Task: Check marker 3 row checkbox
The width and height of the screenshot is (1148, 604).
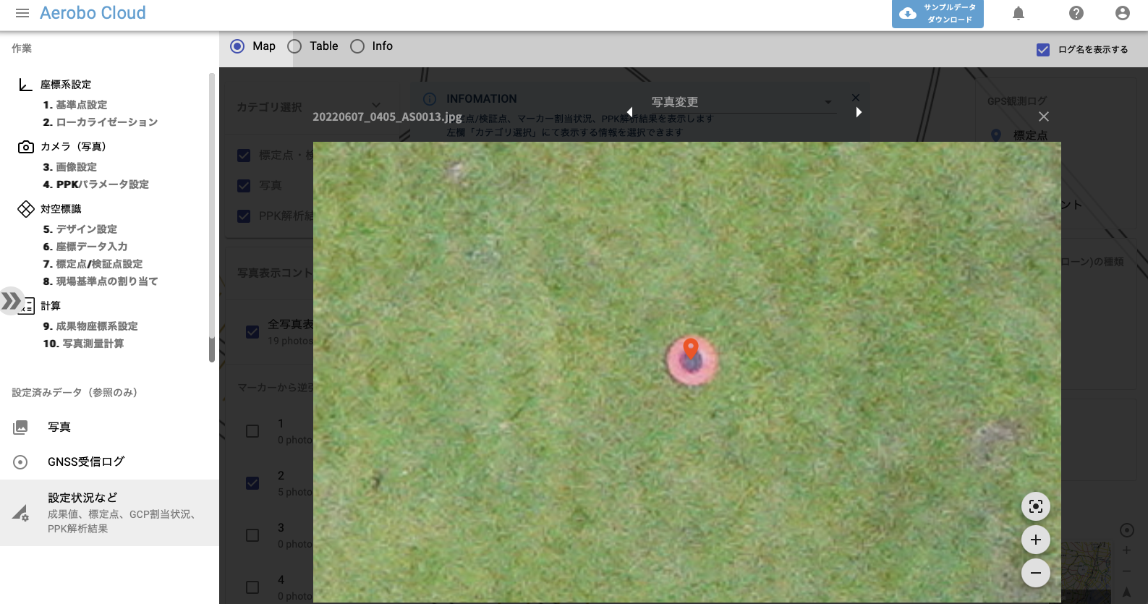Action: [x=252, y=535]
